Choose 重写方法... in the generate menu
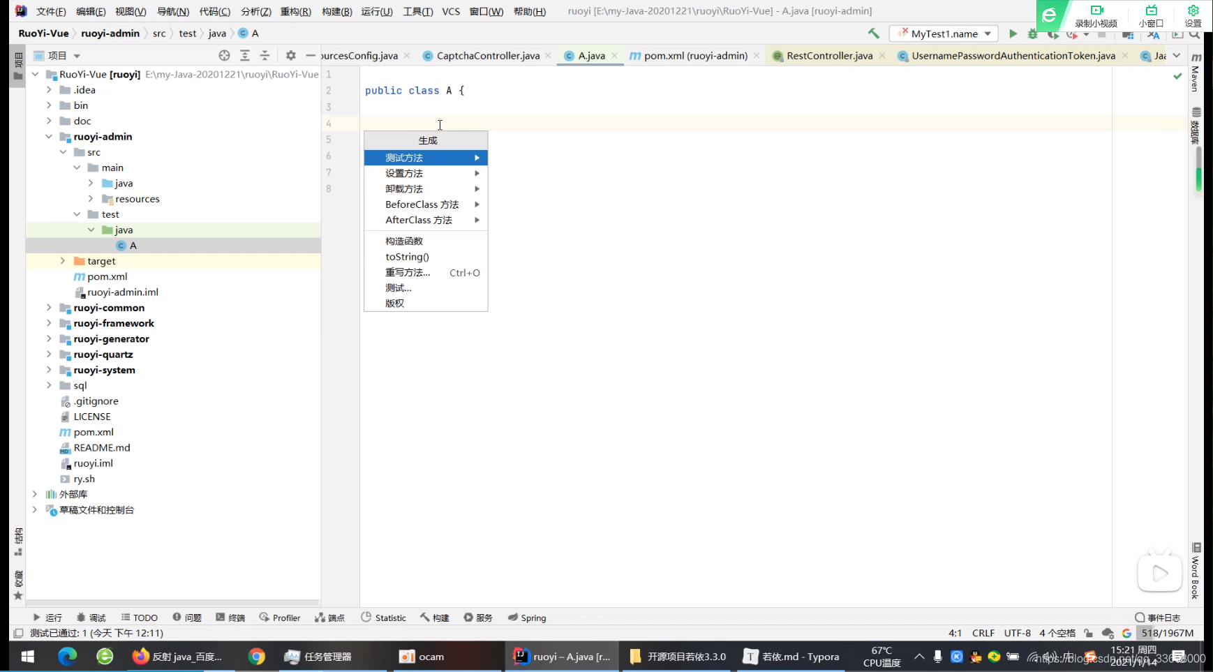Screen dimensions: 1213x672 click(426, 272)
